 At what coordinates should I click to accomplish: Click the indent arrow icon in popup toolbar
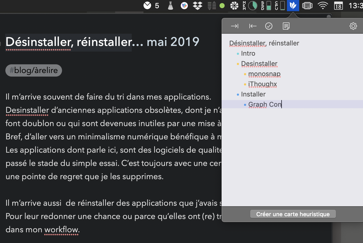click(x=235, y=26)
